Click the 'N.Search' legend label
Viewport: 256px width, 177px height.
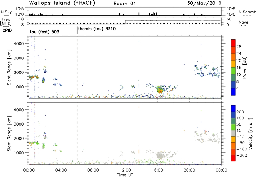[247, 12]
